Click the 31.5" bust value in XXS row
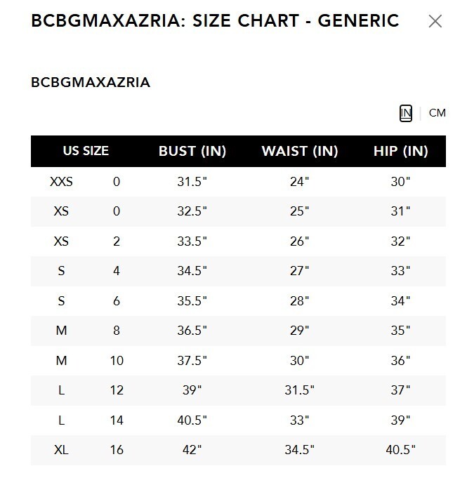Viewport: 467px width, 478px height. 191,182
